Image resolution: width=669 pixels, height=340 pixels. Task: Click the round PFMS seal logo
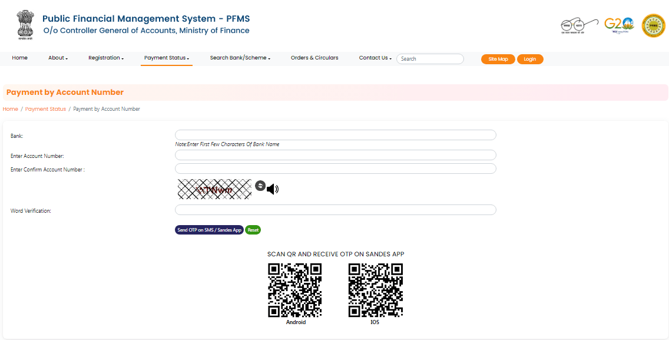coord(653,25)
